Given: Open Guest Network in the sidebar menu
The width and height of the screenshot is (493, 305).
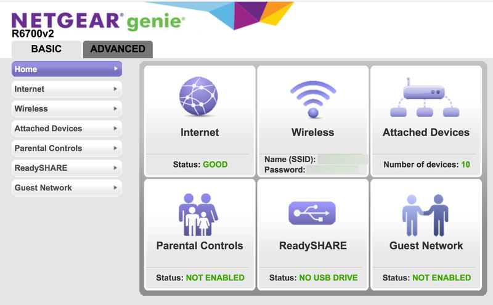Looking at the screenshot, I should [x=67, y=188].
